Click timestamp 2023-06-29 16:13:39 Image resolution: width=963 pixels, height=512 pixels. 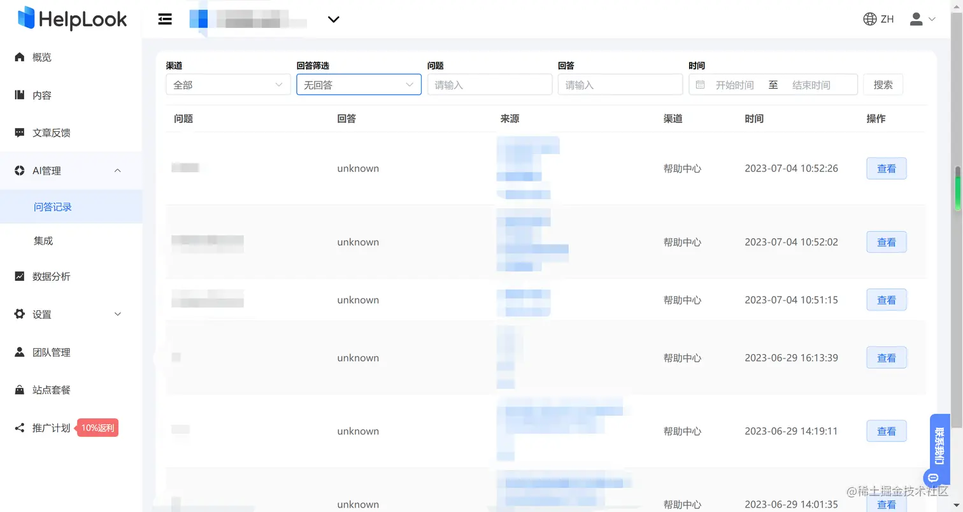[791, 358]
